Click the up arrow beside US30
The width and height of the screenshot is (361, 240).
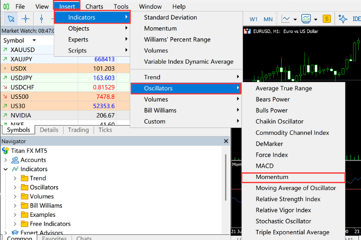coord(5,106)
